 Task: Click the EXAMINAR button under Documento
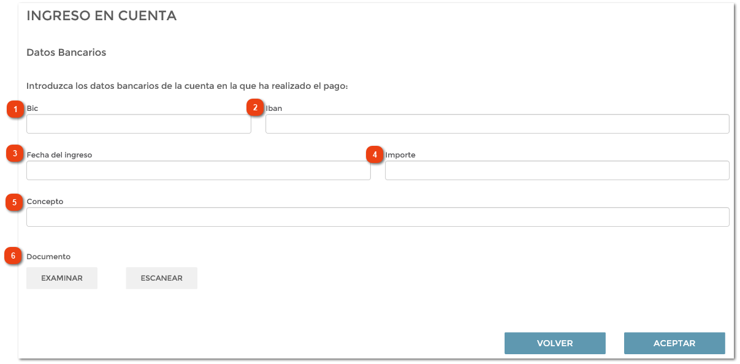[61, 278]
